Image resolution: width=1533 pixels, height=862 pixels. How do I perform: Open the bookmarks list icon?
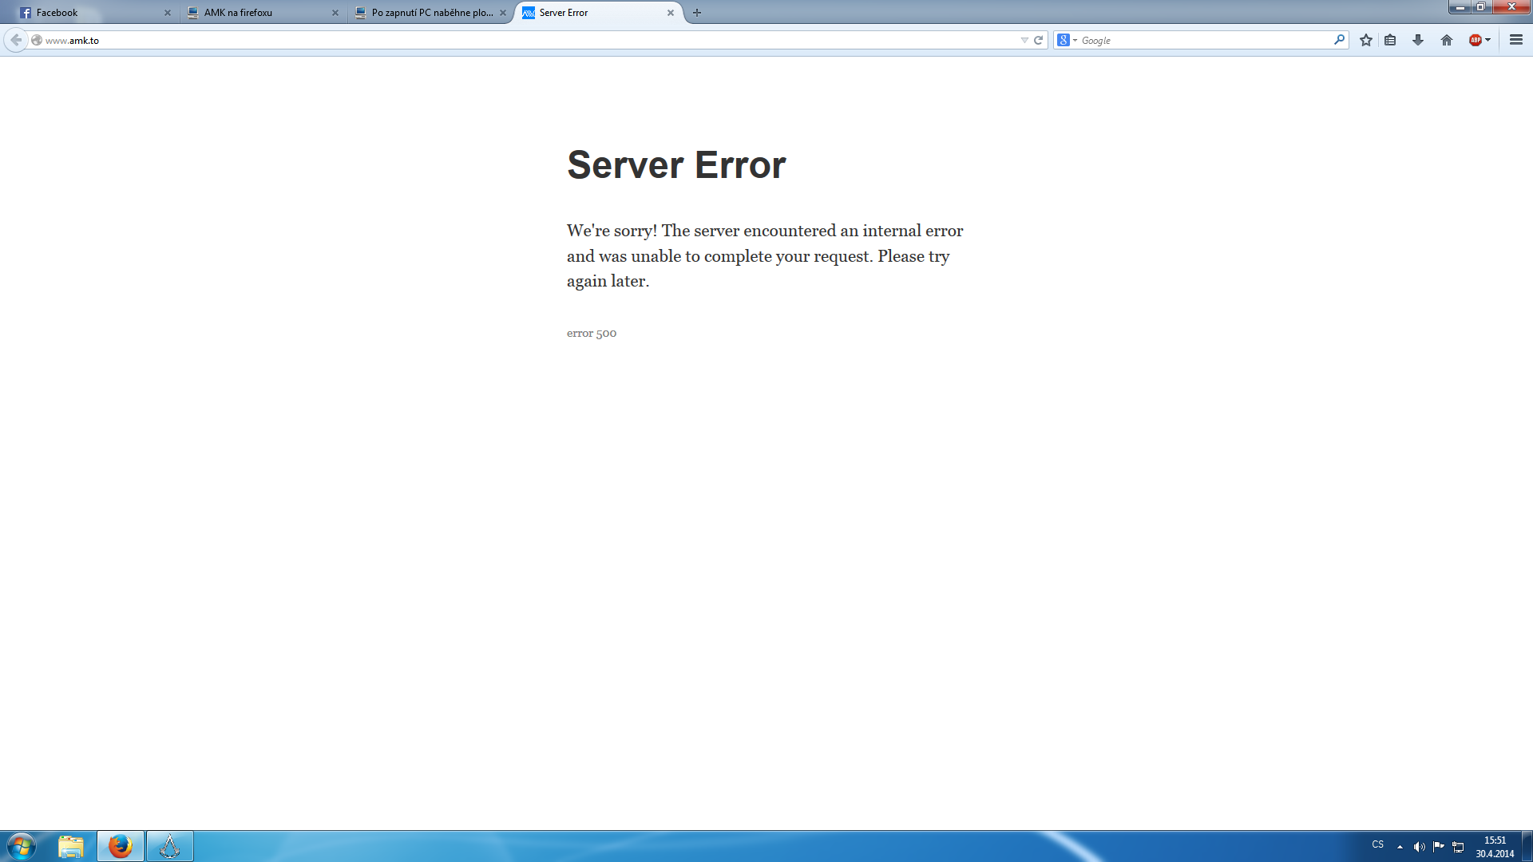coord(1390,40)
